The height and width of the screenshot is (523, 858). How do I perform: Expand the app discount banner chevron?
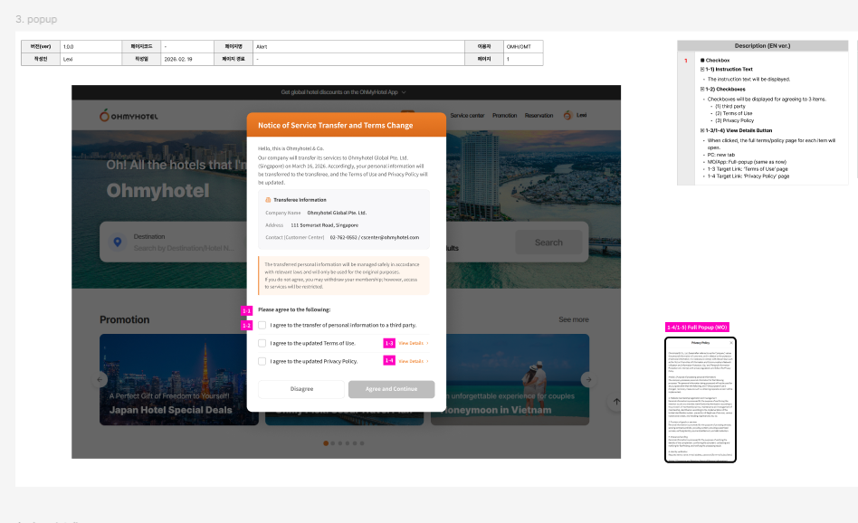(x=404, y=92)
